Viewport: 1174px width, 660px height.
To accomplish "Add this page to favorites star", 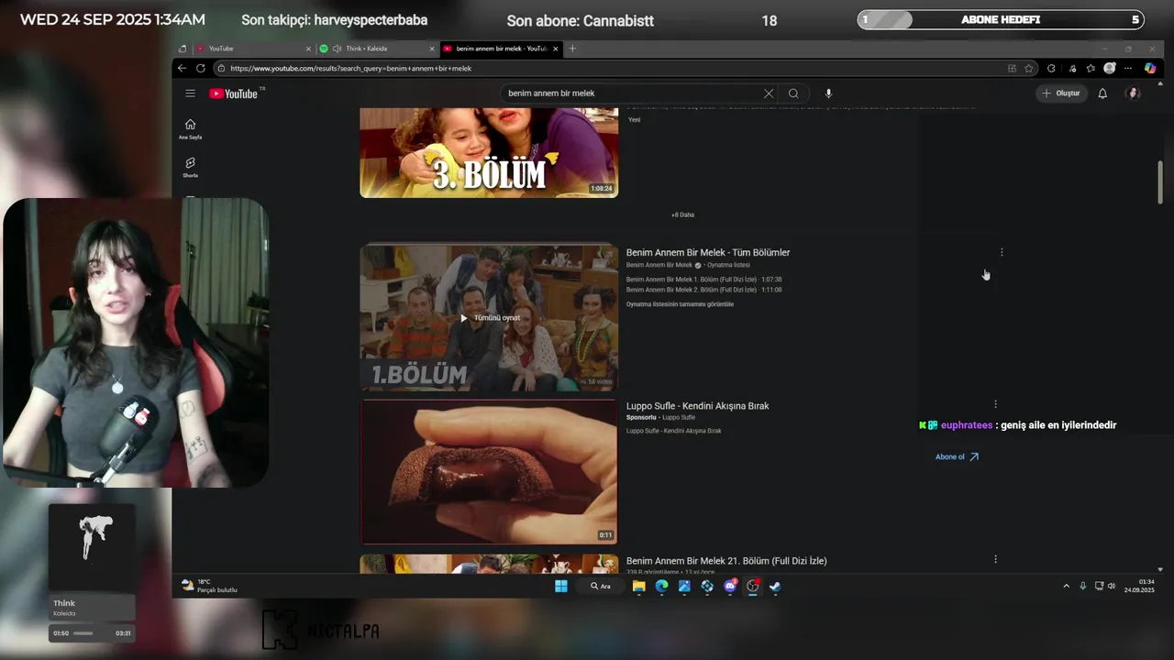I will coord(1029,68).
